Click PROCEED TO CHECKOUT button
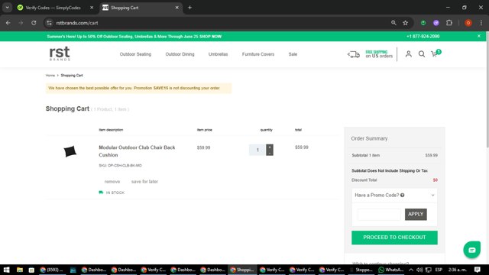This screenshot has width=489, height=275. pyautogui.click(x=394, y=238)
